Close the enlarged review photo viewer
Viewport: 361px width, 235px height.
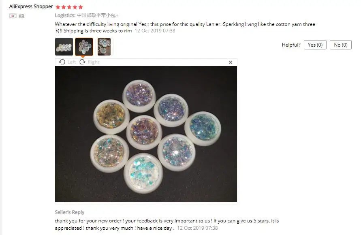(x=230, y=62)
